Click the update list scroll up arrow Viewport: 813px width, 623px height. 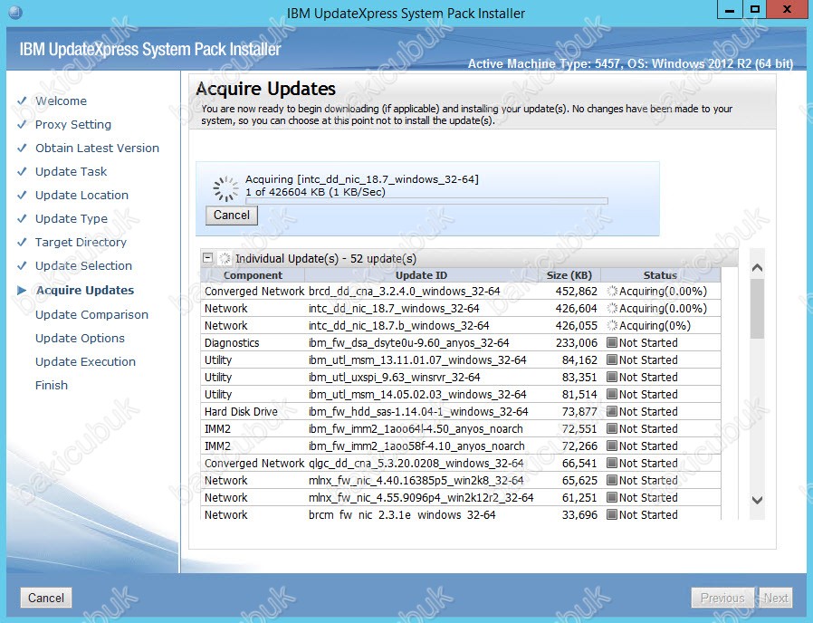click(x=757, y=268)
